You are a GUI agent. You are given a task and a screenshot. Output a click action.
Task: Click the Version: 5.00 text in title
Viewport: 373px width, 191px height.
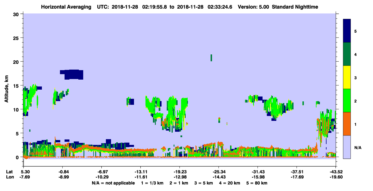(x=253, y=7)
